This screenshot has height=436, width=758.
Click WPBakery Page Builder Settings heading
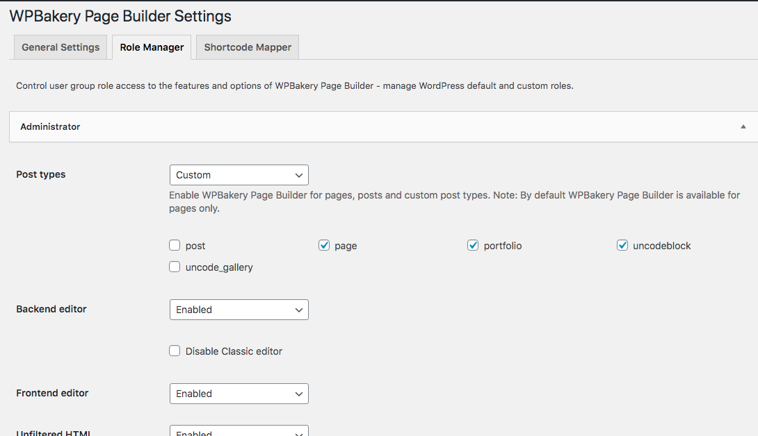[x=120, y=16]
